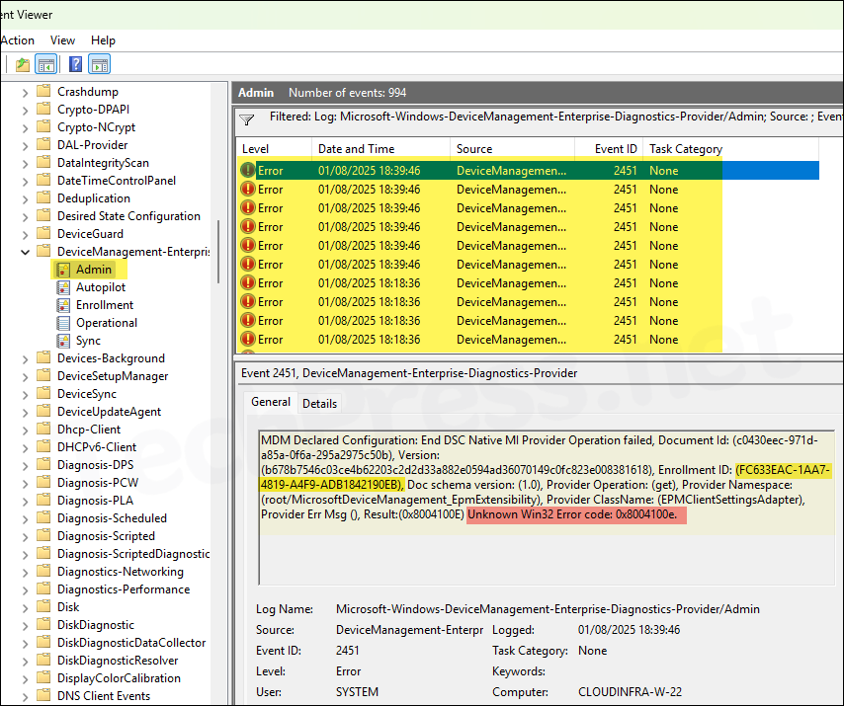
Task: Click the Crypto-NCrypt folder icon
Action: point(43,126)
